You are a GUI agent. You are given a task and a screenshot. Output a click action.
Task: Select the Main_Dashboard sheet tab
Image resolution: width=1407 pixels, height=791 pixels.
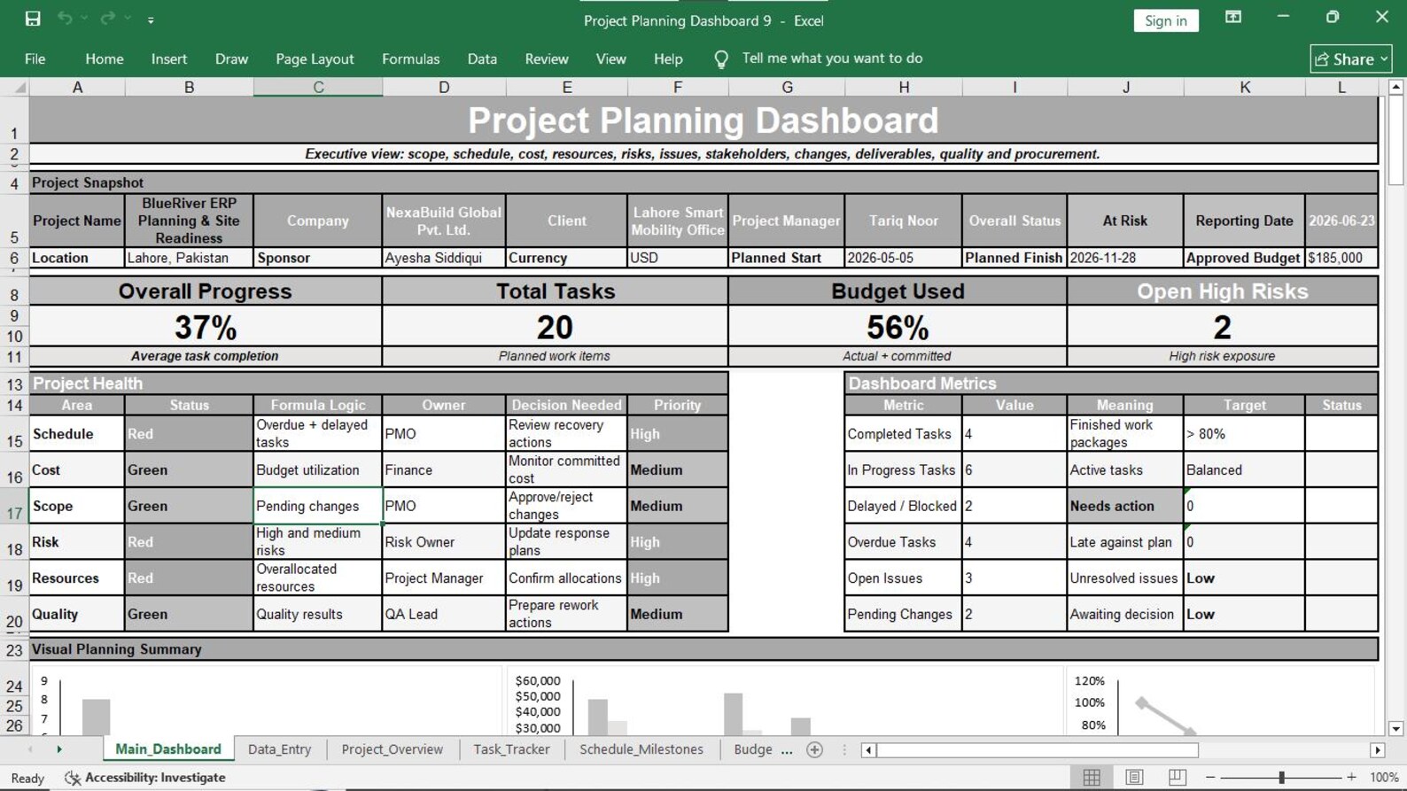(x=168, y=749)
